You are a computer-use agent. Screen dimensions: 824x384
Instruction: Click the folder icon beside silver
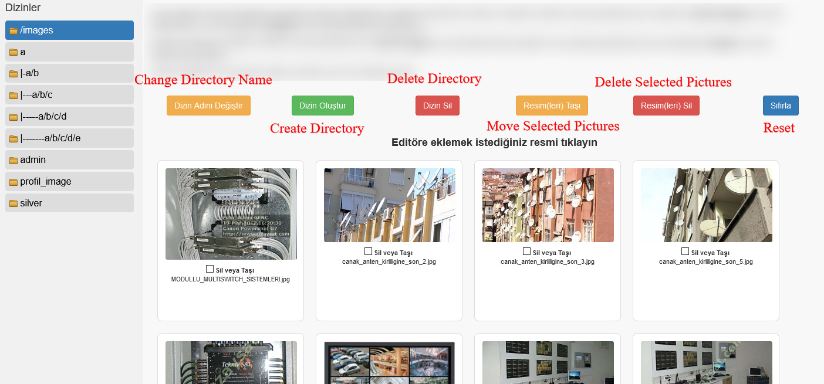click(x=13, y=203)
